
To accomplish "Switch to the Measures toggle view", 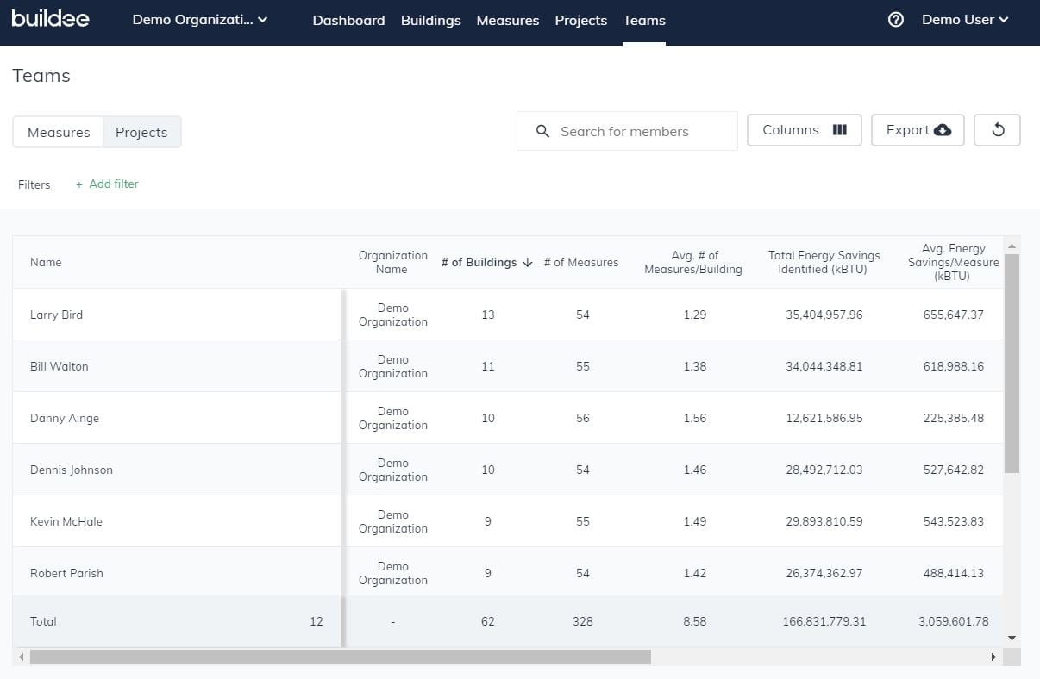I will 59,133.
